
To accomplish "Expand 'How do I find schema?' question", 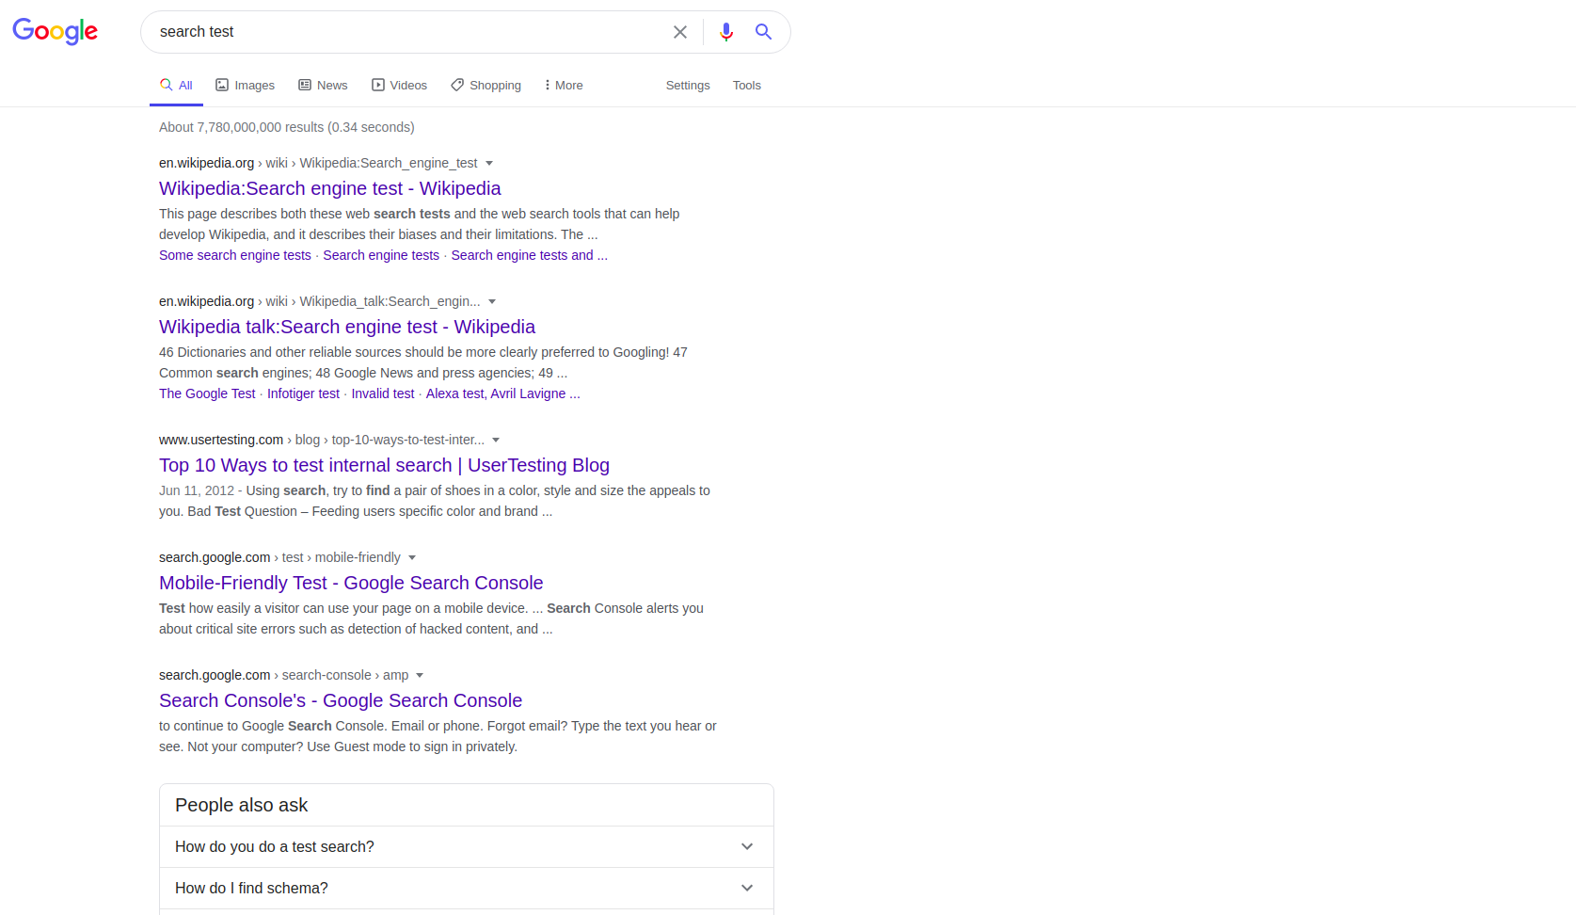I will pyautogui.click(x=467, y=888).
